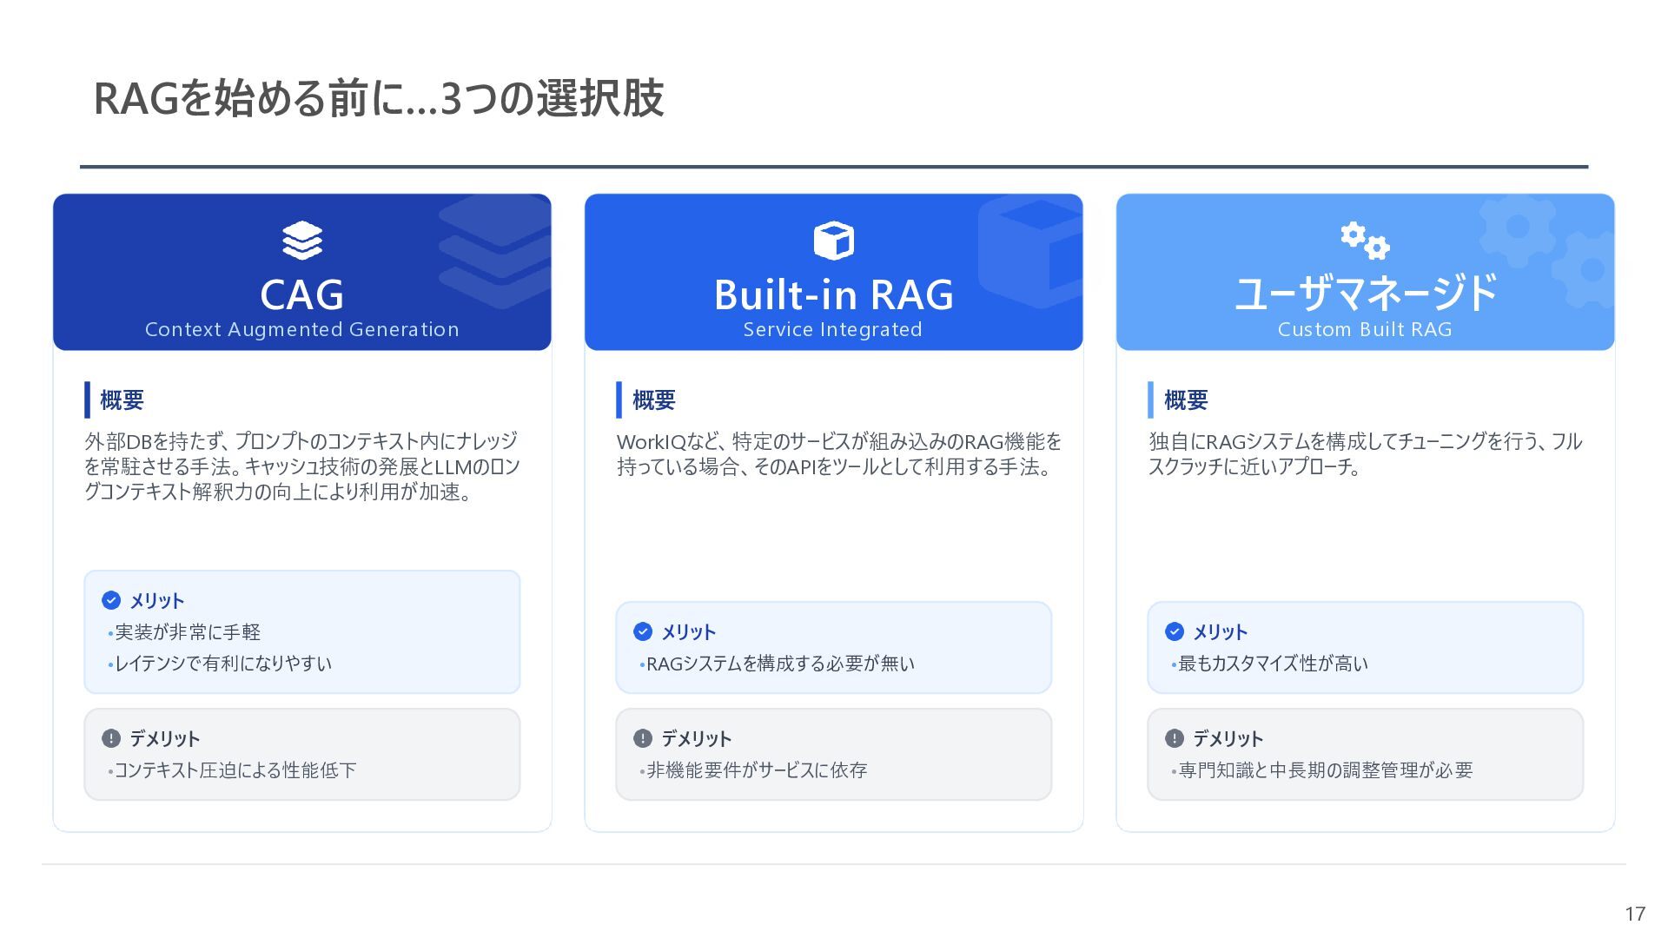Click checkmark icon in Built-in RAG メリット box
This screenshot has height=938, width=1668.
click(643, 631)
